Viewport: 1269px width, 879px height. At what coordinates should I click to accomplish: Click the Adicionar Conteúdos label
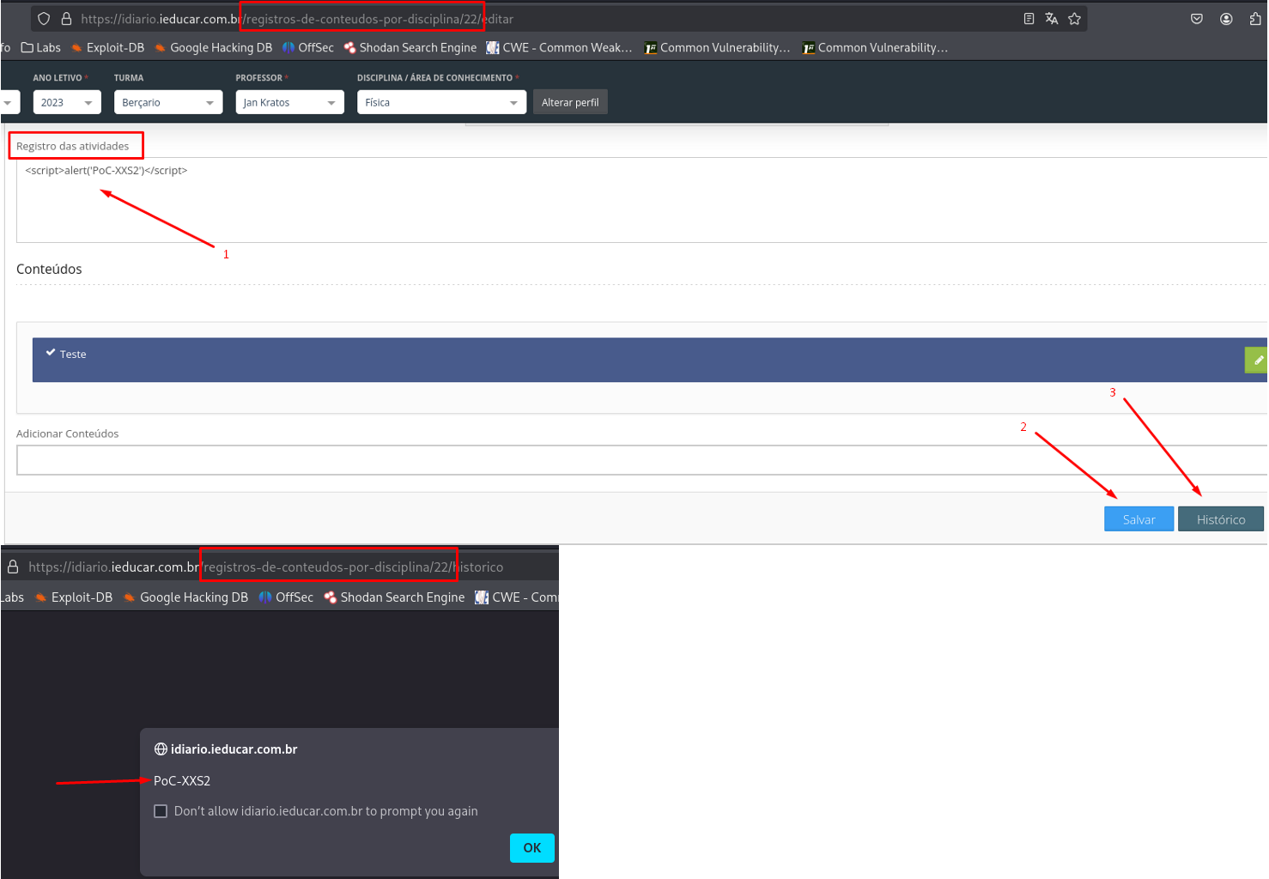coord(68,433)
